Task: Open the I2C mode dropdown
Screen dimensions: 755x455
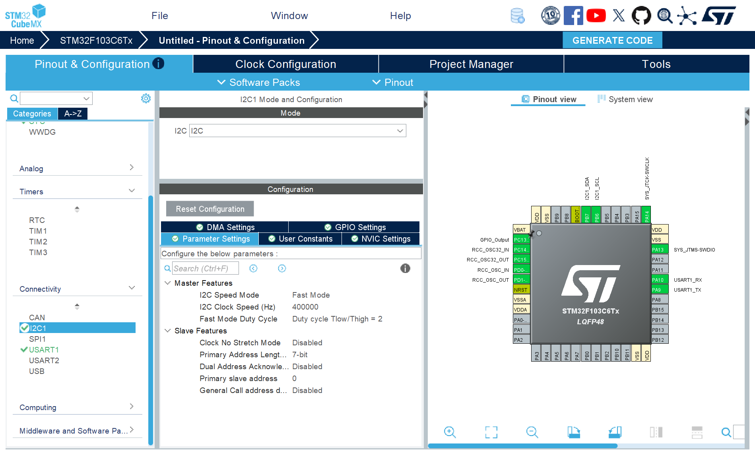Action: pos(297,131)
